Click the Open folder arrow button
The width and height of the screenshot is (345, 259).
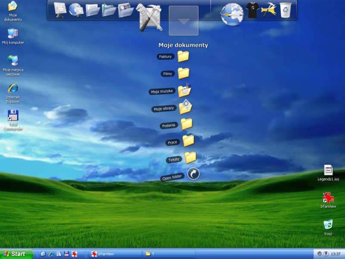(194, 174)
